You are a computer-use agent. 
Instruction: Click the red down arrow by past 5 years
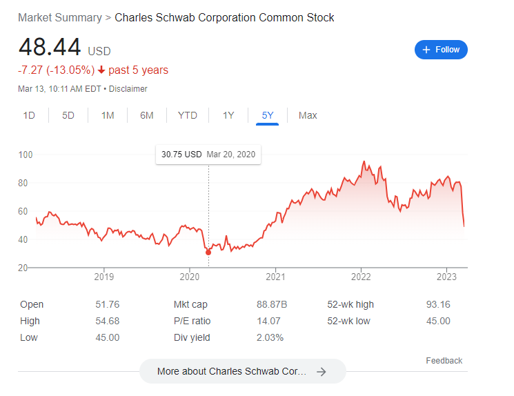101,70
